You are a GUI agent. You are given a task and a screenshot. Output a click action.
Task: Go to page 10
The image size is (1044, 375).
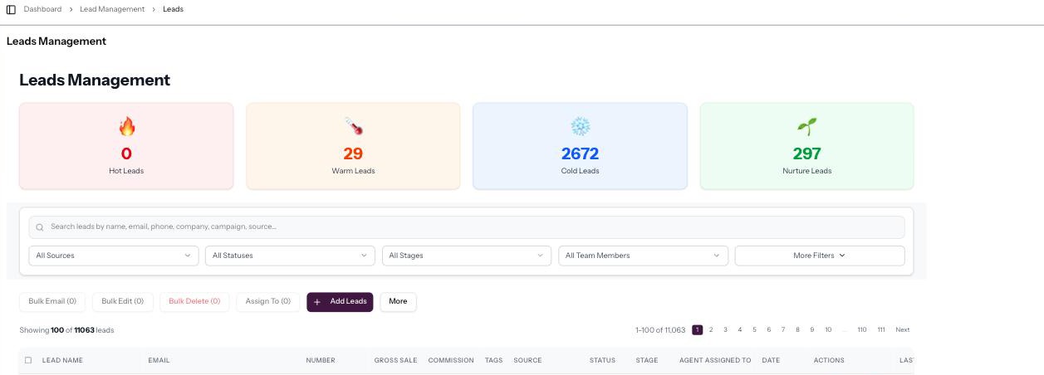[828, 330]
